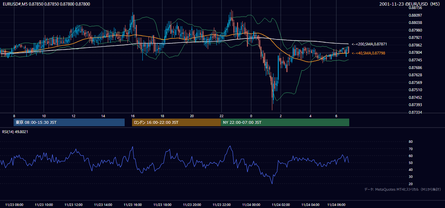Click the 0.87510 price axis label
This screenshot has width=445, height=208.
coord(415,90)
